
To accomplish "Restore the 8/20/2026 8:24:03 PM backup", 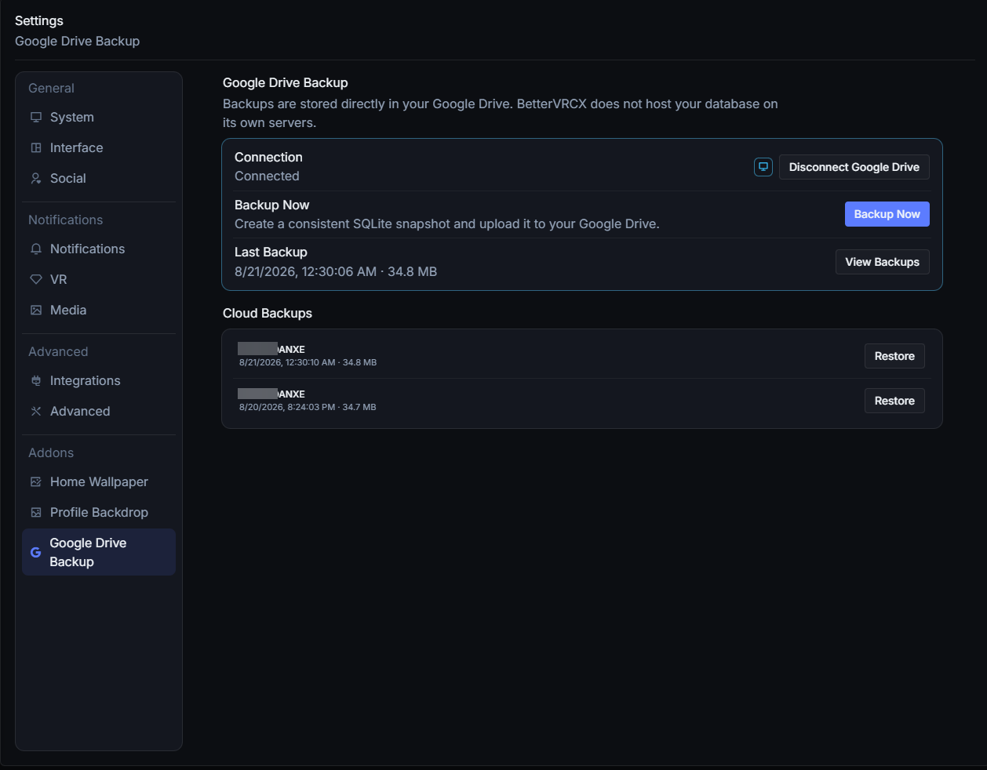I will (x=894, y=401).
